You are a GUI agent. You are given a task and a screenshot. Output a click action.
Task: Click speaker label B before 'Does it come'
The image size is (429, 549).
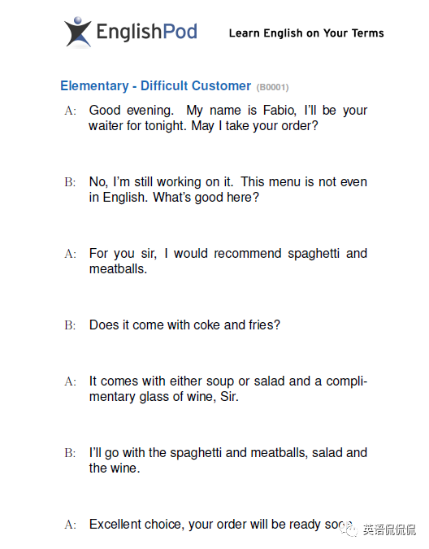pos(70,325)
